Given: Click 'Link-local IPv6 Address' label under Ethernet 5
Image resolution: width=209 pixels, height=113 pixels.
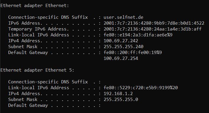Looking at the screenshot, I should click(39, 87).
